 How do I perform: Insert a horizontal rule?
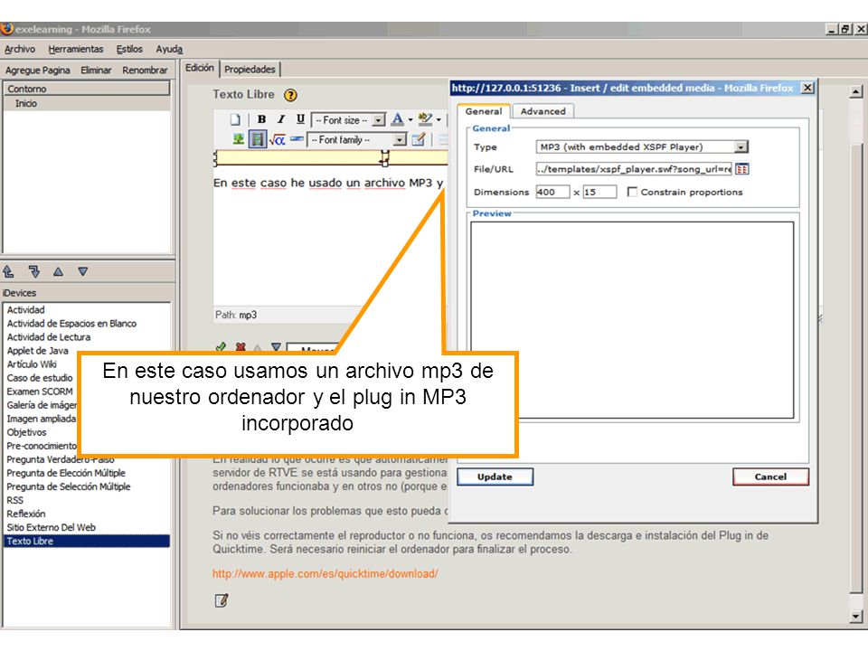click(297, 139)
